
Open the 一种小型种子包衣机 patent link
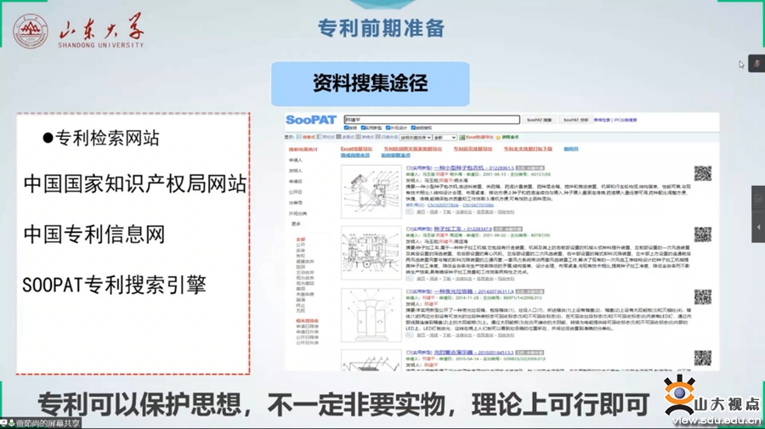tap(463, 168)
